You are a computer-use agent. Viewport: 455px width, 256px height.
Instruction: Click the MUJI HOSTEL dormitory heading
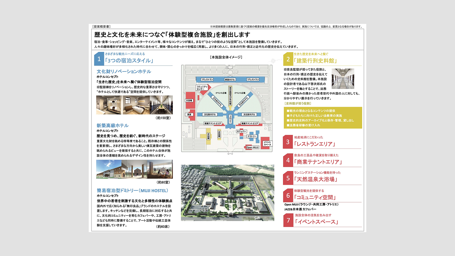pos(133,191)
